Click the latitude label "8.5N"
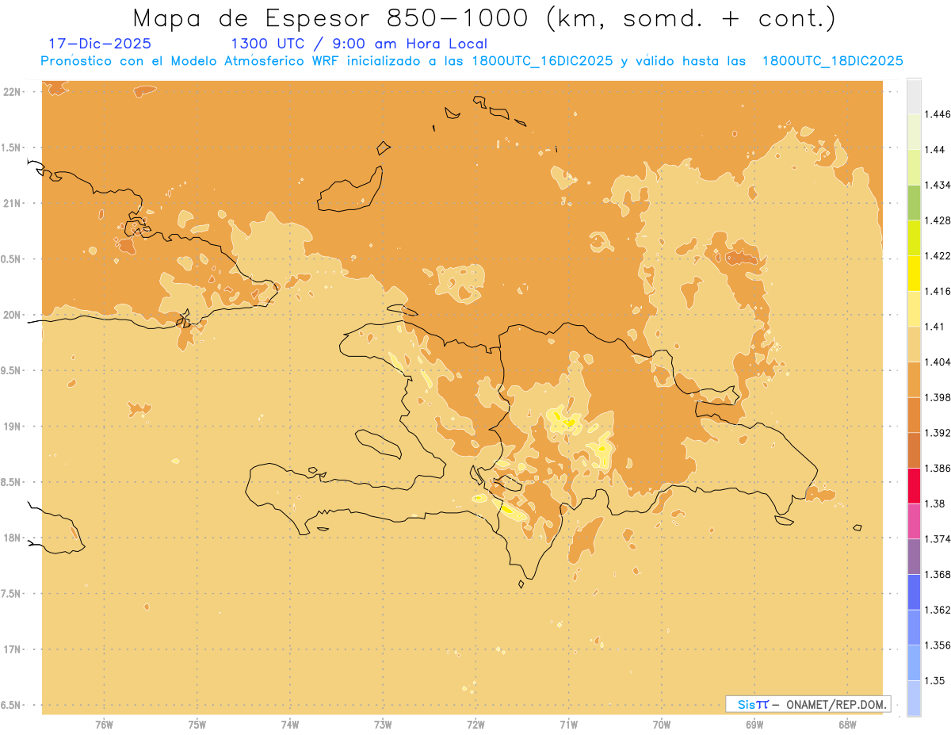 [12, 482]
